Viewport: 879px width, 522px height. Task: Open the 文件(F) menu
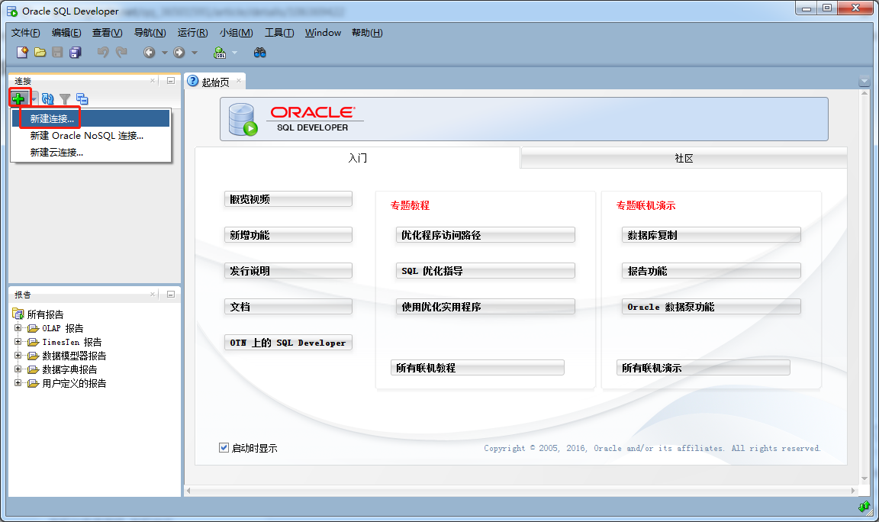point(26,33)
